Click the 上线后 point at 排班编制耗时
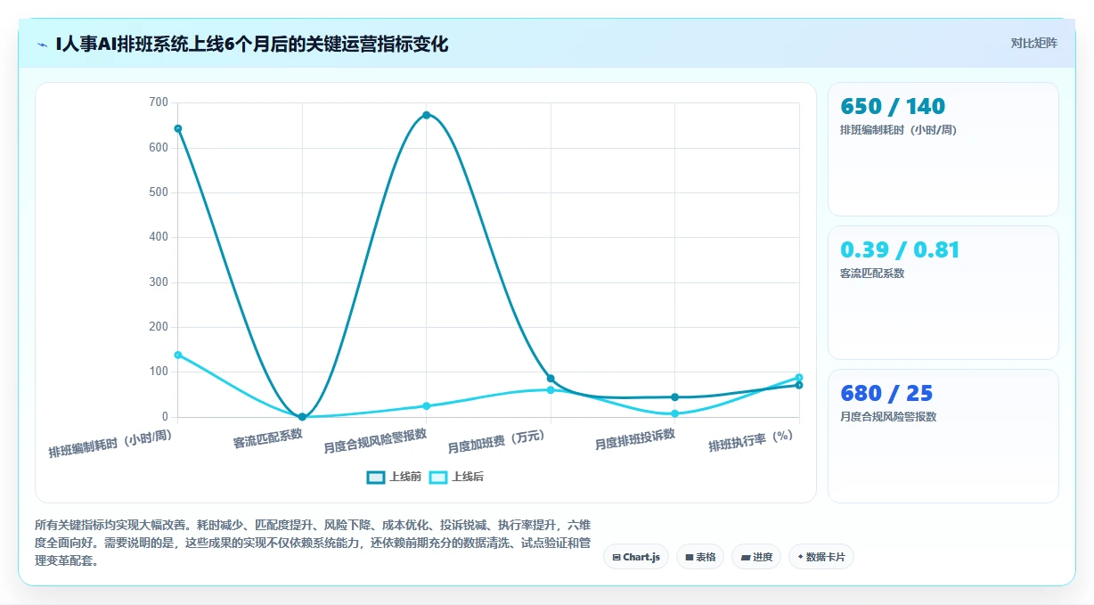 [178, 355]
